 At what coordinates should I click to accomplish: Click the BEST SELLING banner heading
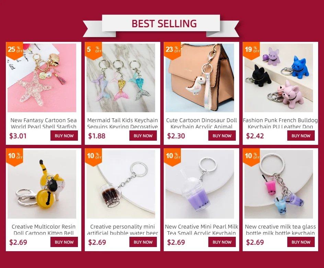click(x=164, y=24)
